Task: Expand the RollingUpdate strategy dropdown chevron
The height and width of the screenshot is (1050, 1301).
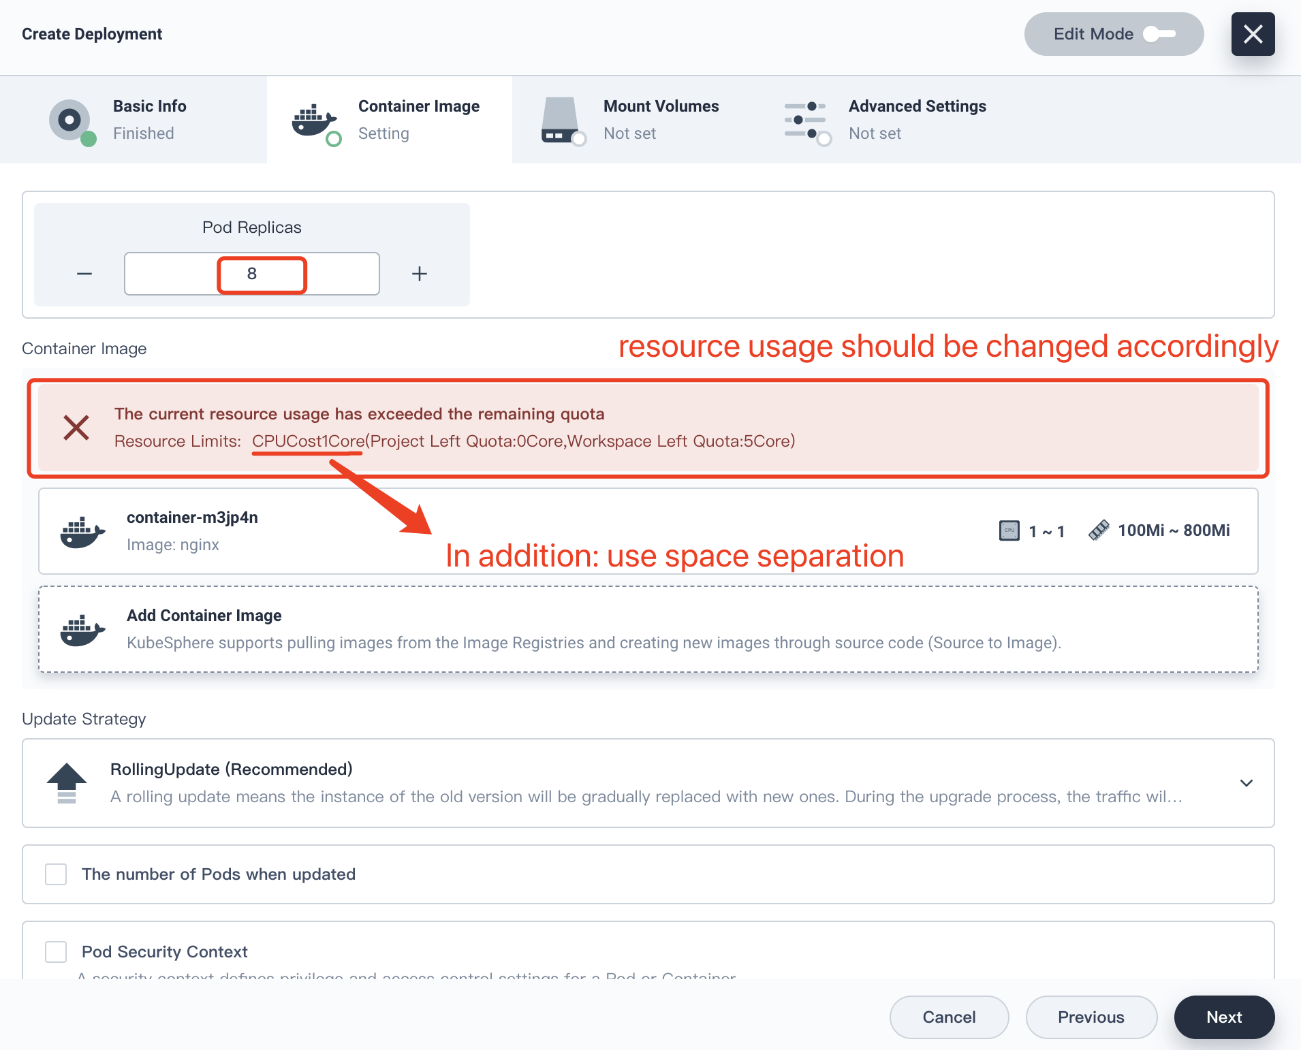Action: 1247,783
